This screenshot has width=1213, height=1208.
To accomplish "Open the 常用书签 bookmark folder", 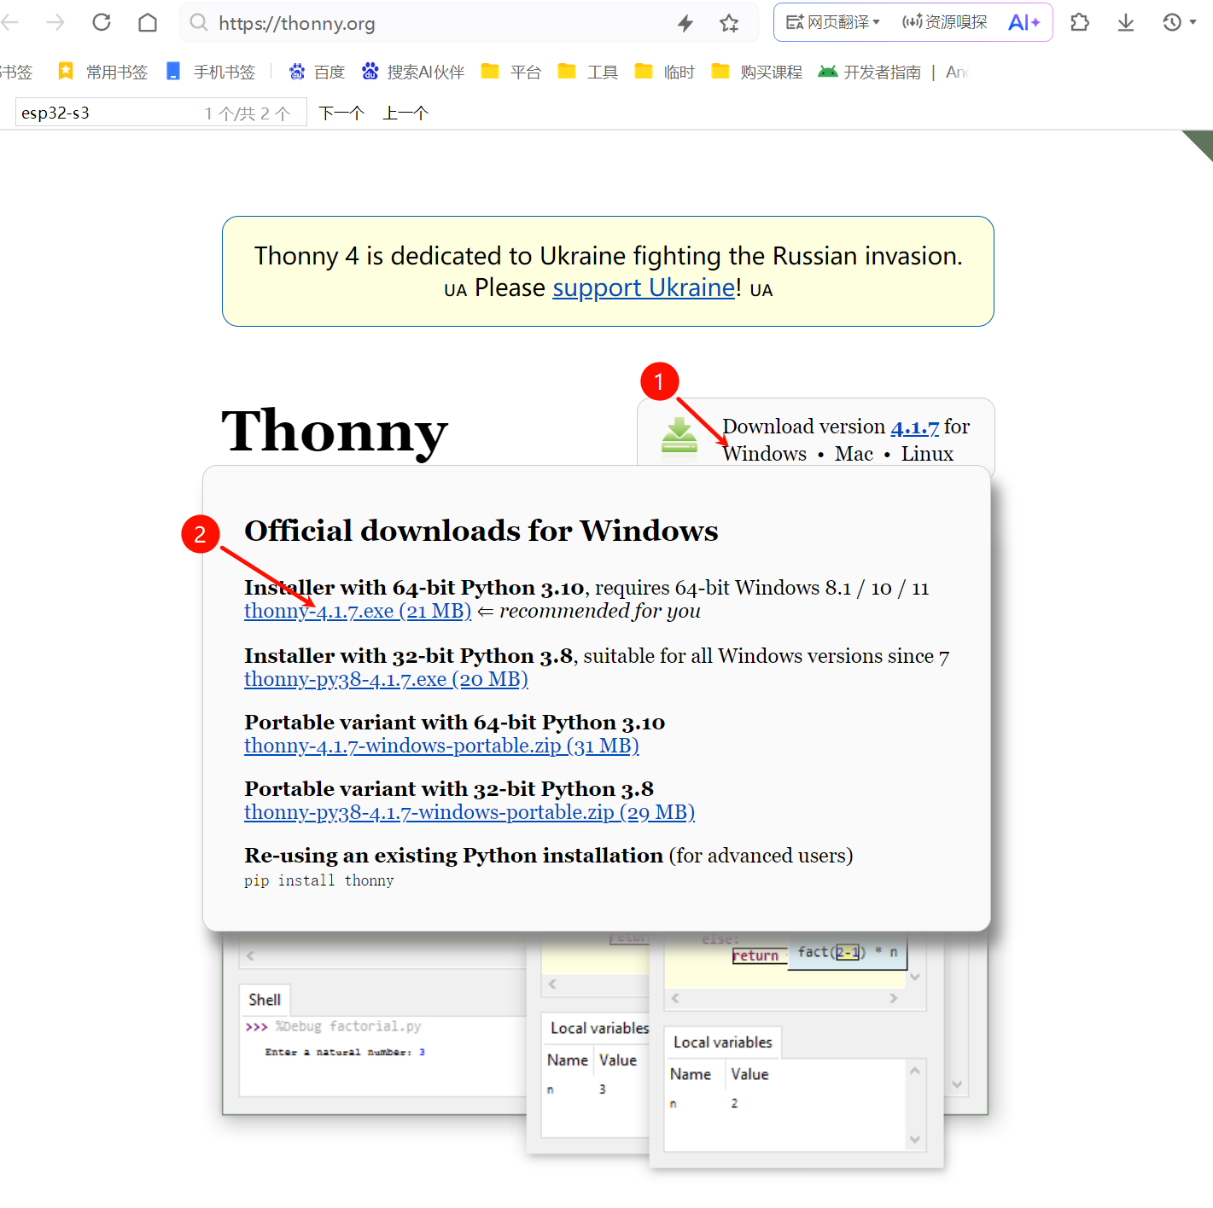I will 102,72.
